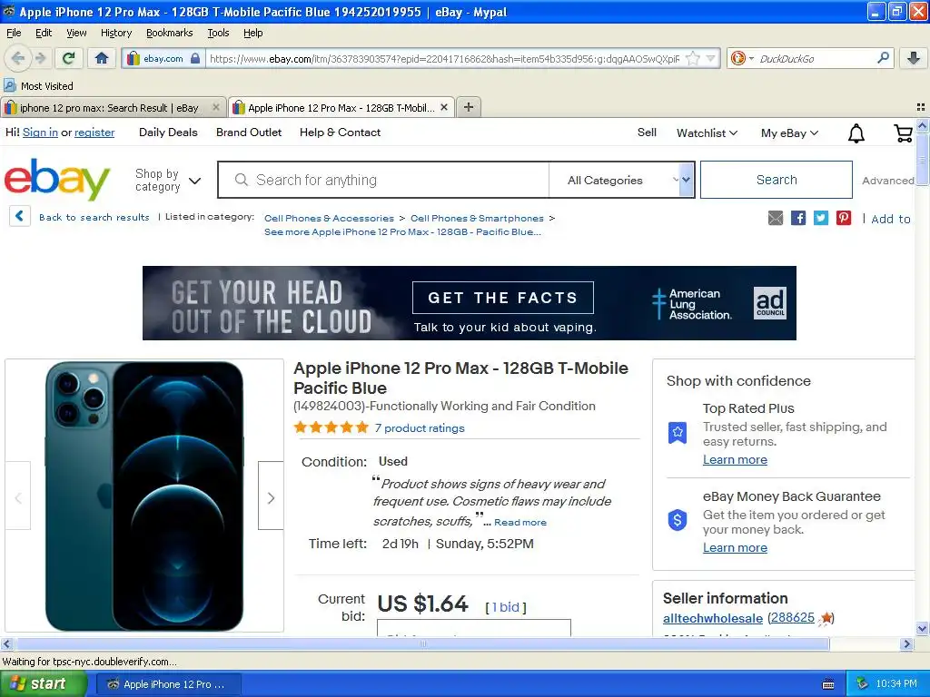Share the listing on Facebook
The height and width of the screenshot is (697, 930).
tap(798, 218)
